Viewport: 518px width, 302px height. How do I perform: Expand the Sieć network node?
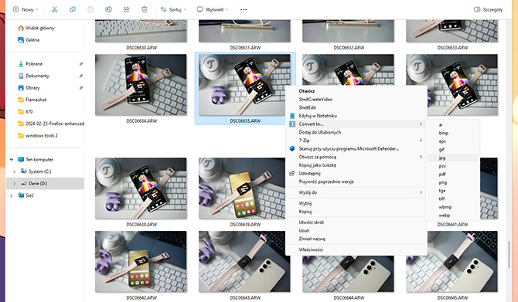12,195
